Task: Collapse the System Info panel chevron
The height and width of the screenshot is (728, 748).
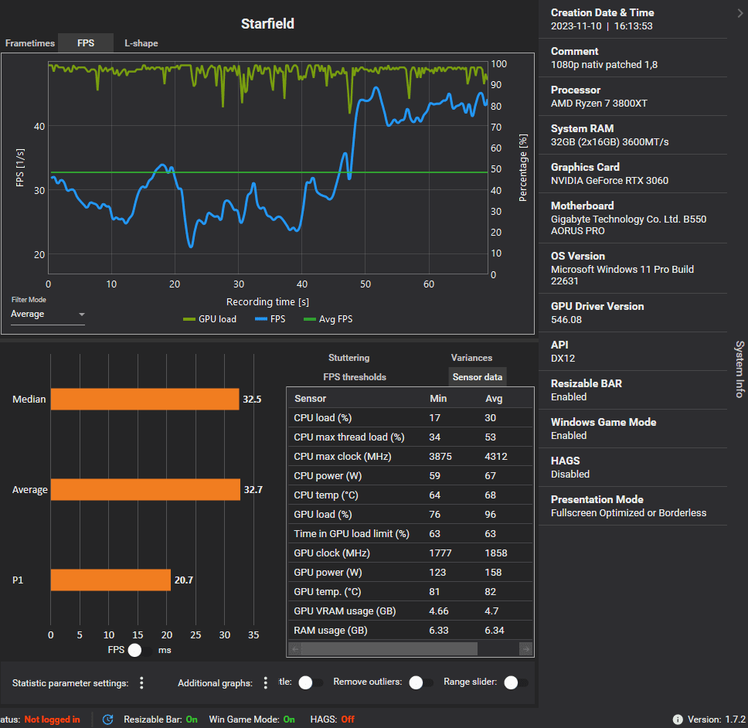Action: click(x=740, y=13)
